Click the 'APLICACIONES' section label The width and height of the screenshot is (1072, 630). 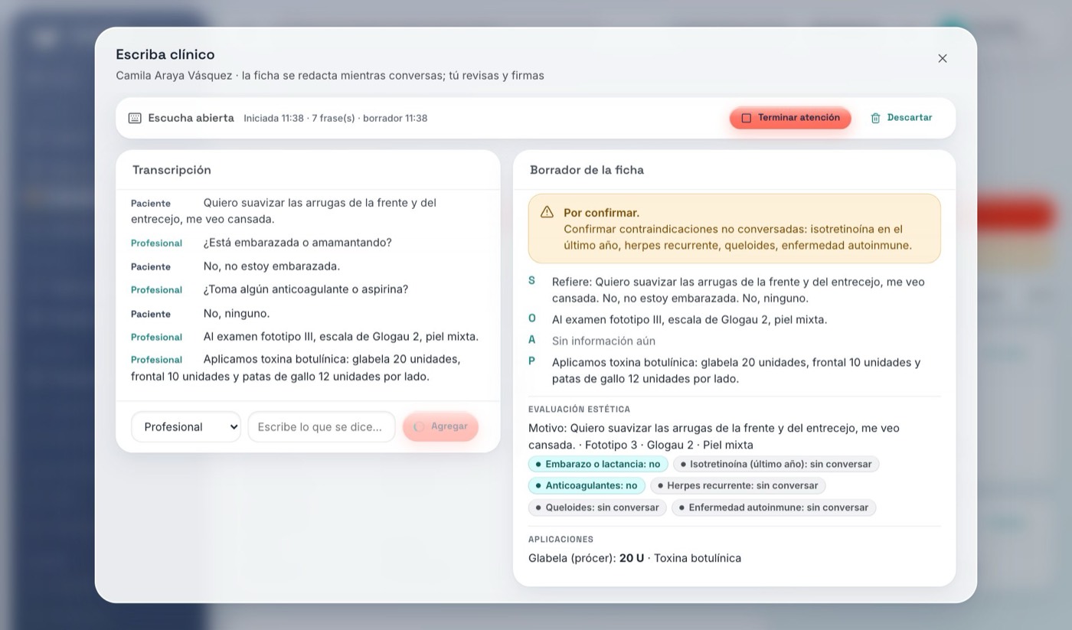(x=561, y=540)
